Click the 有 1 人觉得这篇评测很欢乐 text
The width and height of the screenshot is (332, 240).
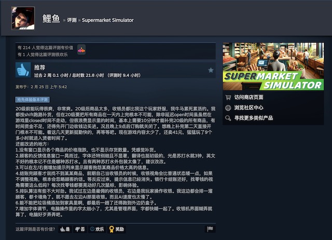(x=43, y=55)
